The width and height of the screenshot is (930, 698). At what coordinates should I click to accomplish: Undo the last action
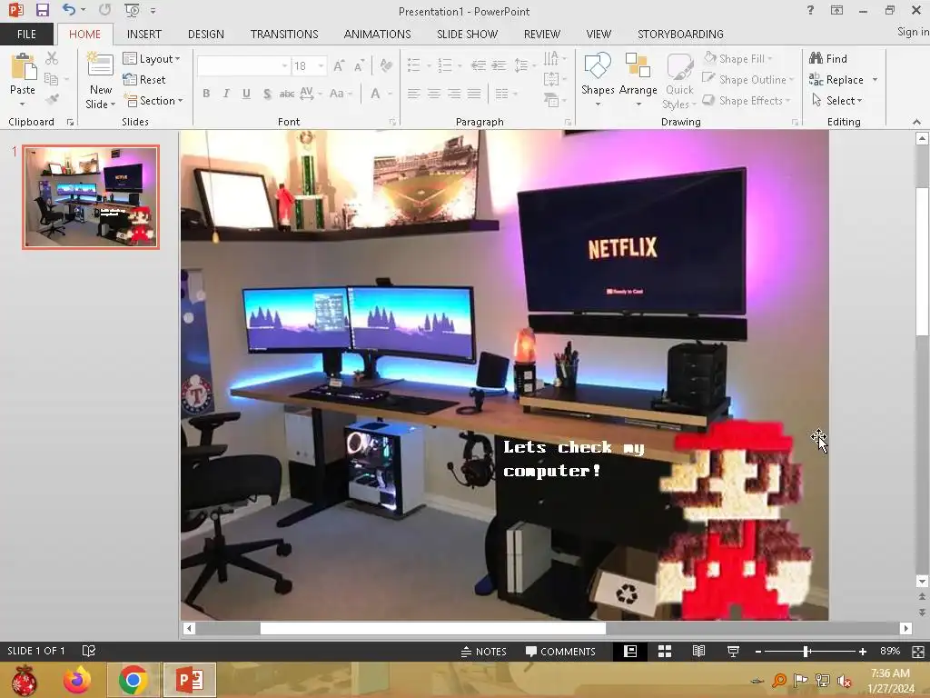[x=69, y=10]
